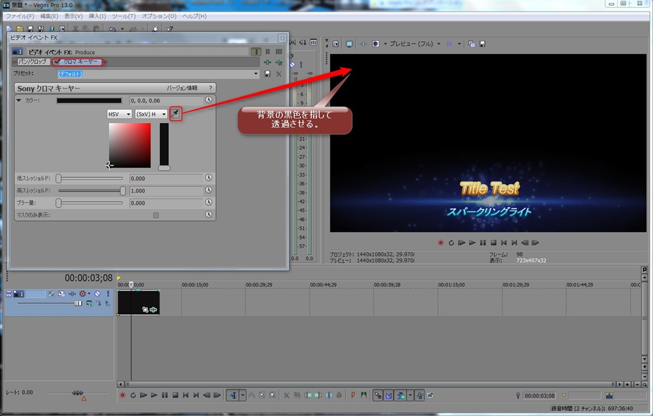Screen dimensions: 653x416
Task: Click the black カラー swatch bar
Action: [x=89, y=100]
